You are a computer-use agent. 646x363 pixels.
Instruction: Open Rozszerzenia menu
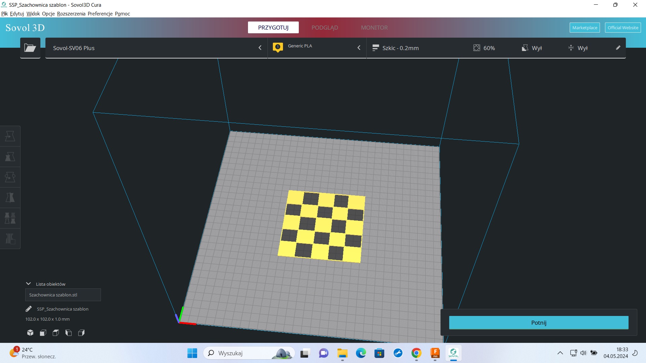click(x=71, y=14)
